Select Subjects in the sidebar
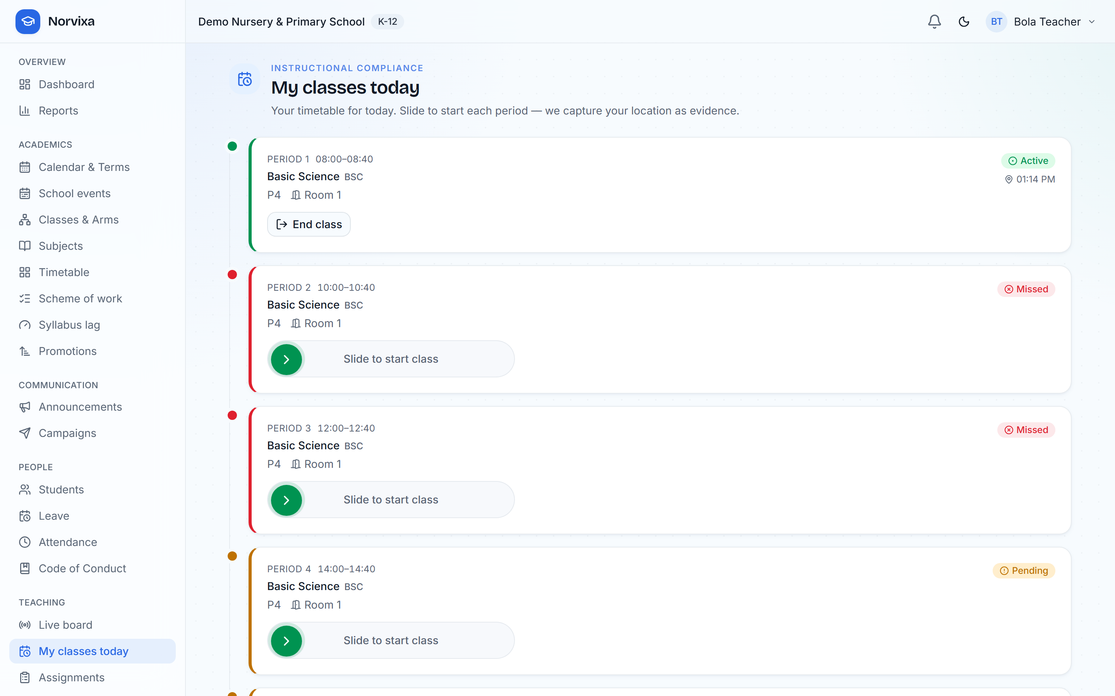Screen dimensions: 1115x696 [93, 246]
